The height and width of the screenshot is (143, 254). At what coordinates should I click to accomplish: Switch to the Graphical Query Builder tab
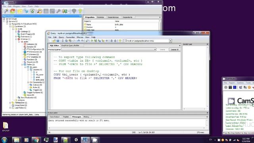[70, 46]
